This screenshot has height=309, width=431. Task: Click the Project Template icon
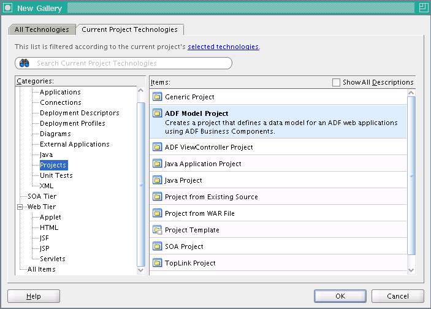pos(157,230)
